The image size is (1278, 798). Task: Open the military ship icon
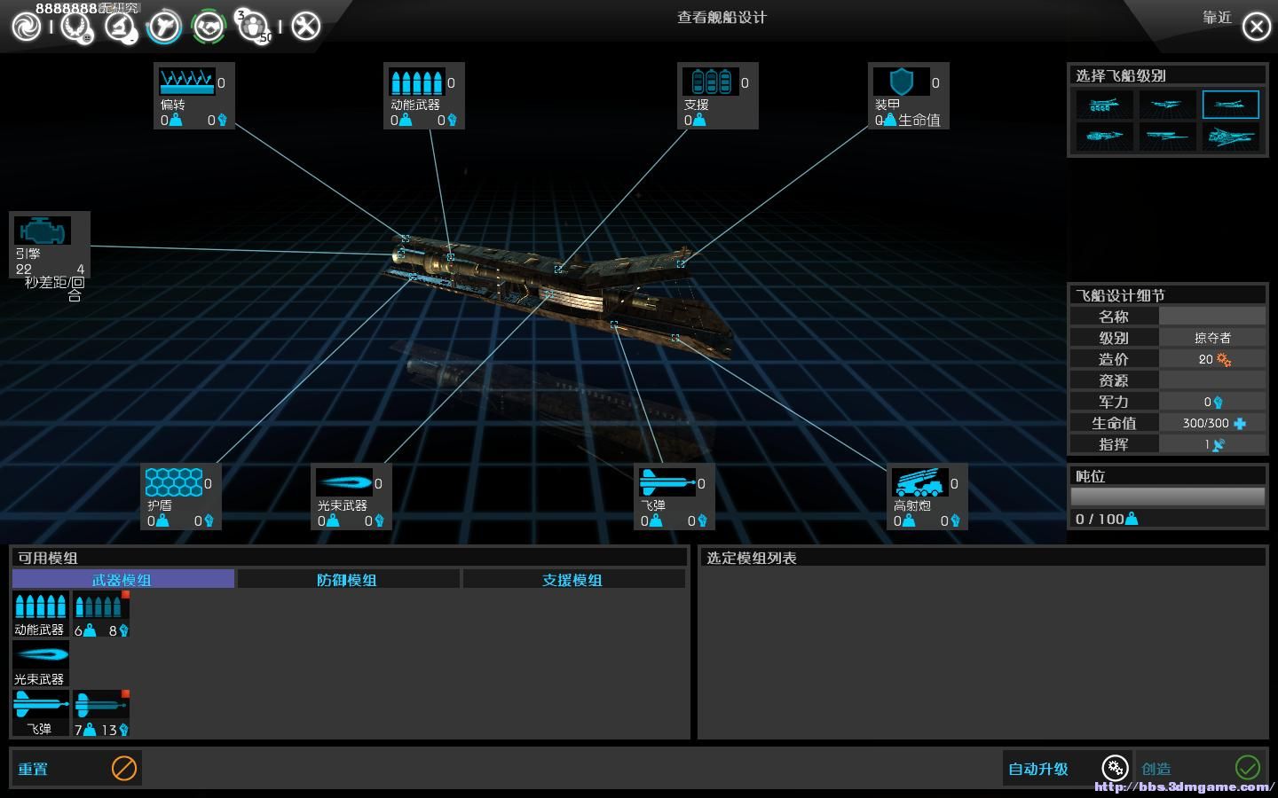click(164, 27)
